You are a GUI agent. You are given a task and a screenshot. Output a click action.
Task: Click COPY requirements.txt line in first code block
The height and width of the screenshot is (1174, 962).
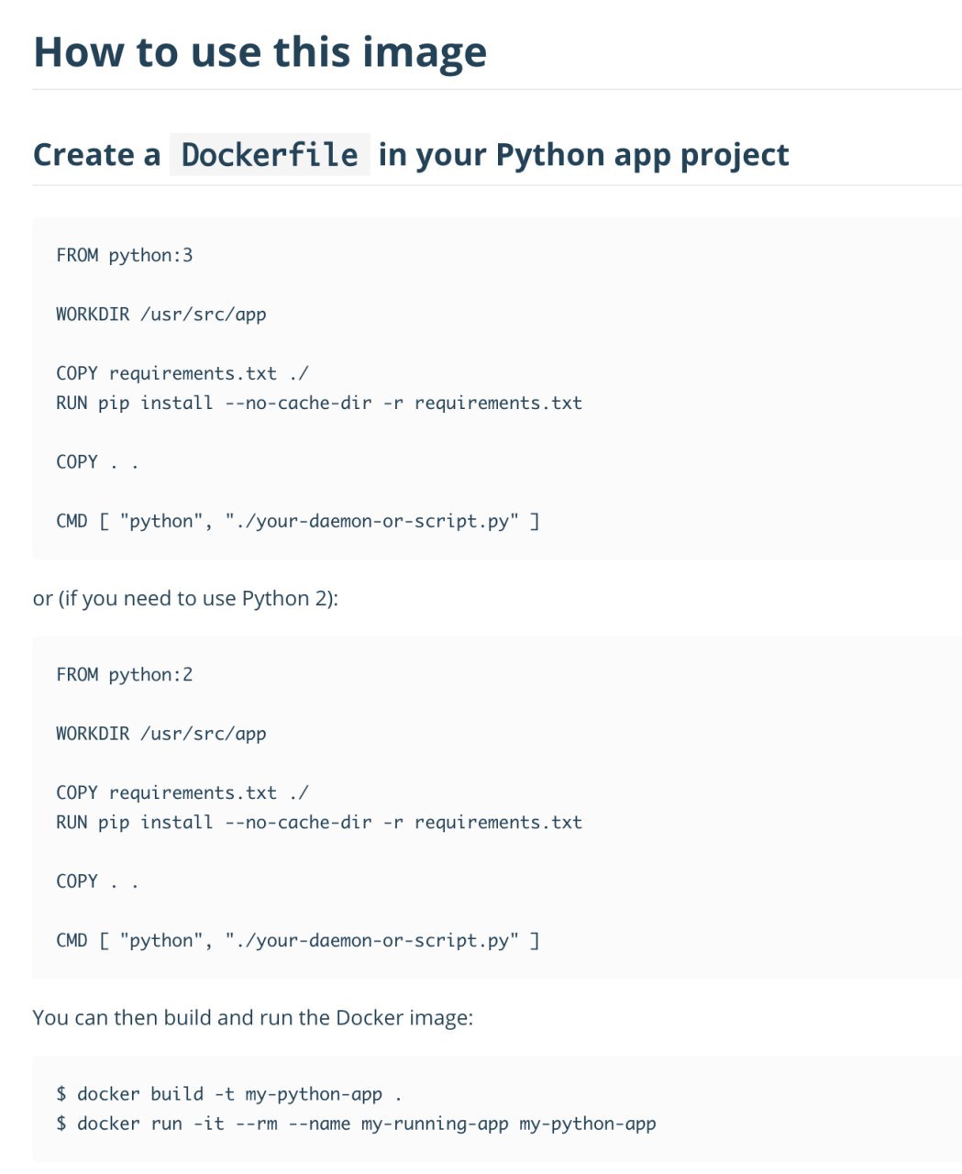pos(182,373)
